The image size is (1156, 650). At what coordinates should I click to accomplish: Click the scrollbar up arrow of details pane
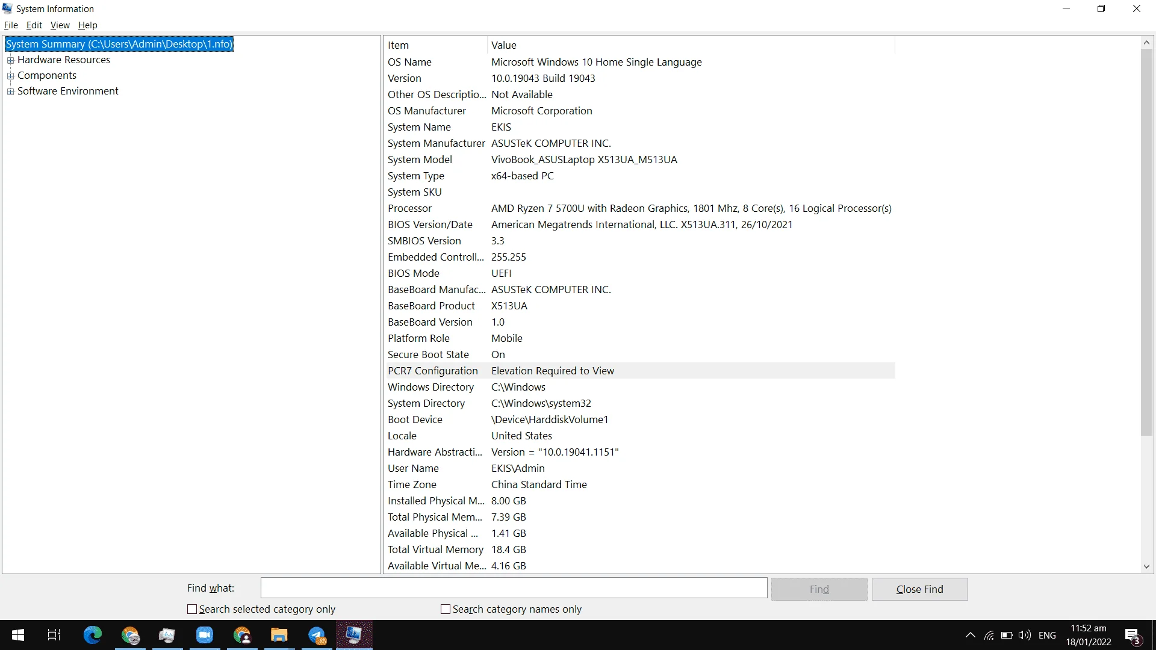click(x=1146, y=42)
